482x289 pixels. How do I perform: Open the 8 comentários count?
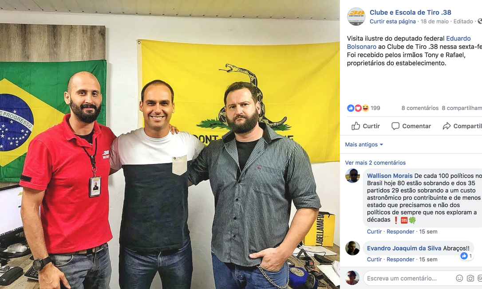coord(420,108)
